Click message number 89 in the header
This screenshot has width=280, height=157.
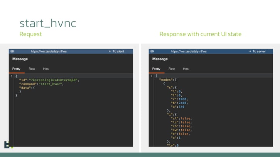152,51
